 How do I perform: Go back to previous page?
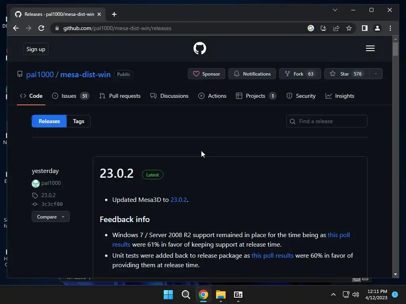point(16,28)
